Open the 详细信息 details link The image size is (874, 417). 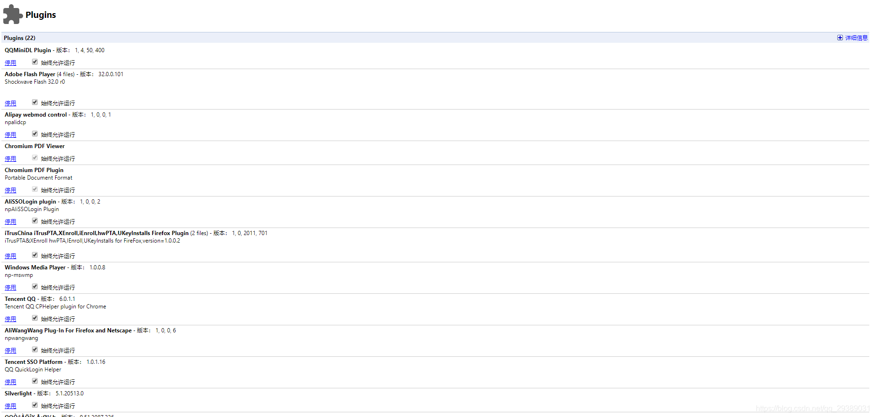tap(856, 38)
